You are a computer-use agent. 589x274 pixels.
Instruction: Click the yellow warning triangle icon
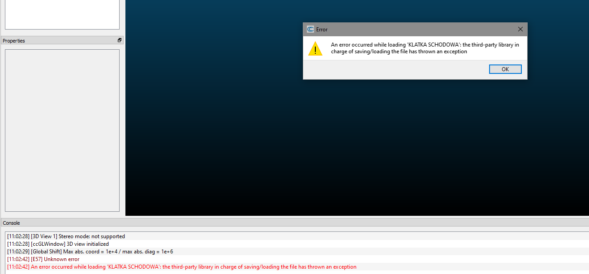point(315,49)
